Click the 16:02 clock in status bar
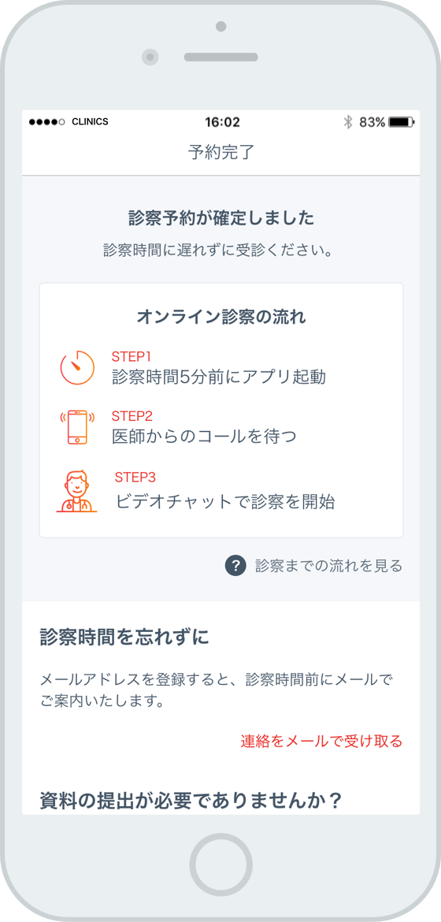 (x=222, y=122)
